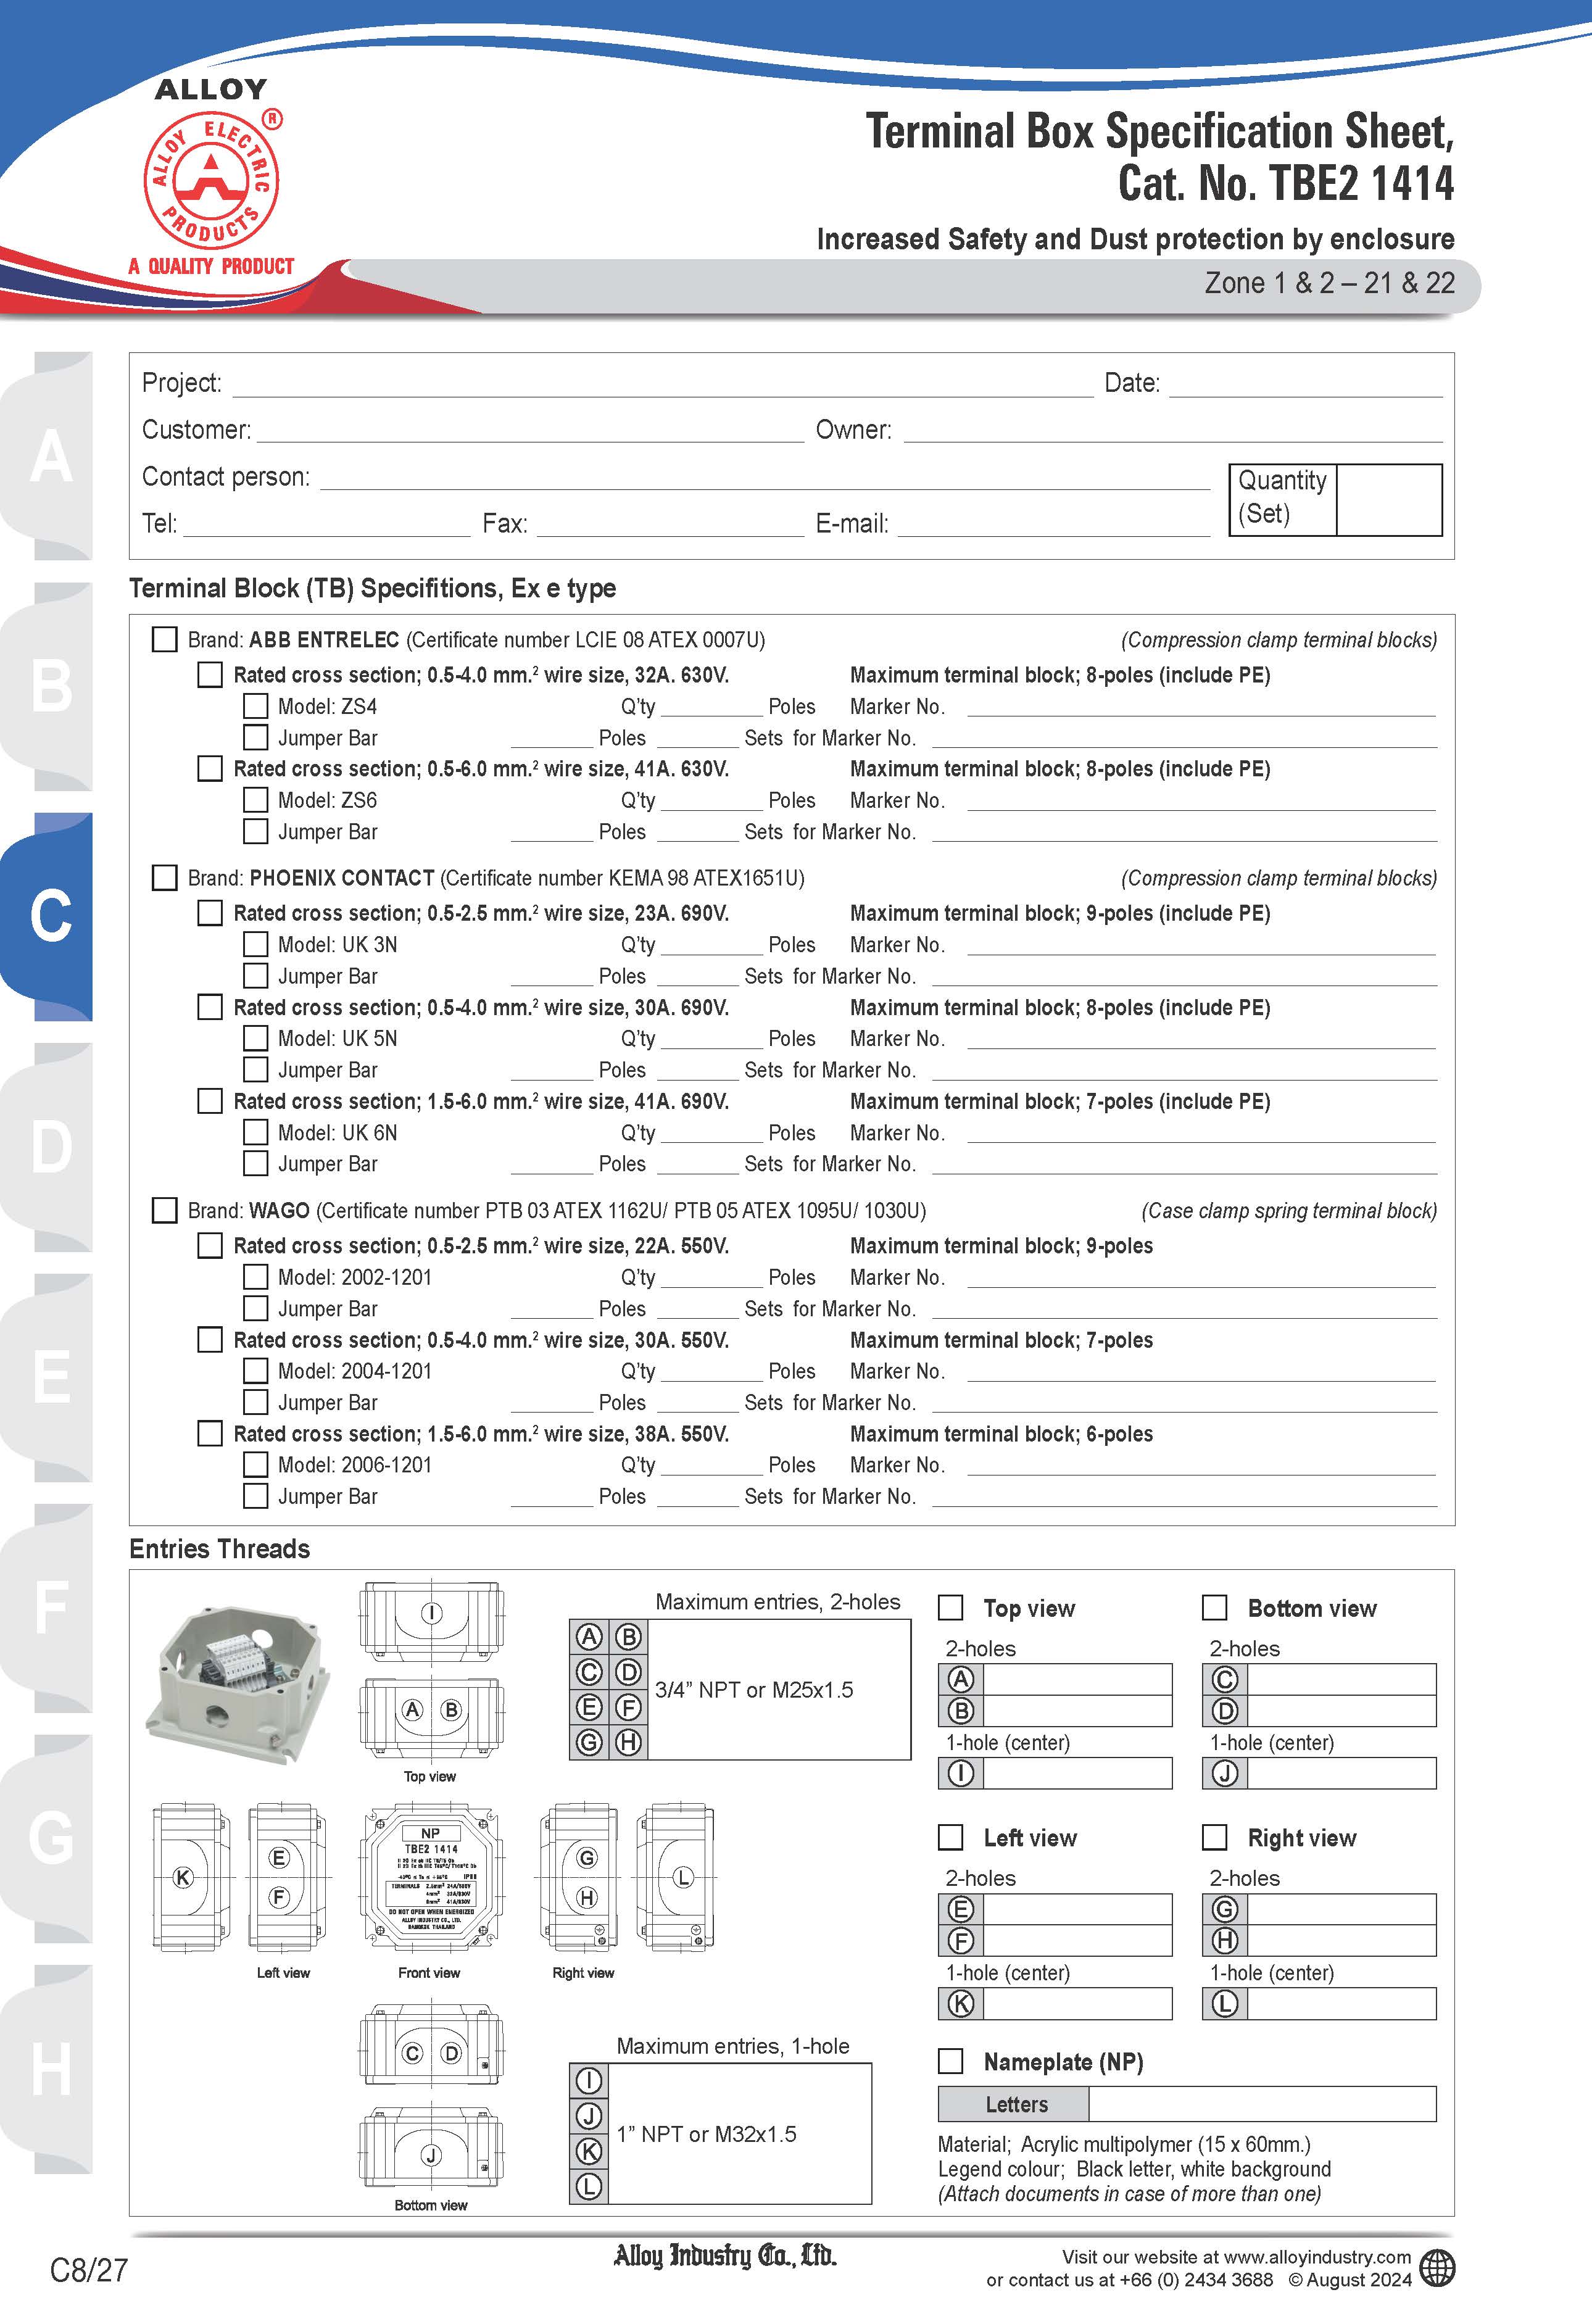Click the Quantity (Set) entry box
Viewport: 1592px width, 2324px height.
[x=1389, y=500]
